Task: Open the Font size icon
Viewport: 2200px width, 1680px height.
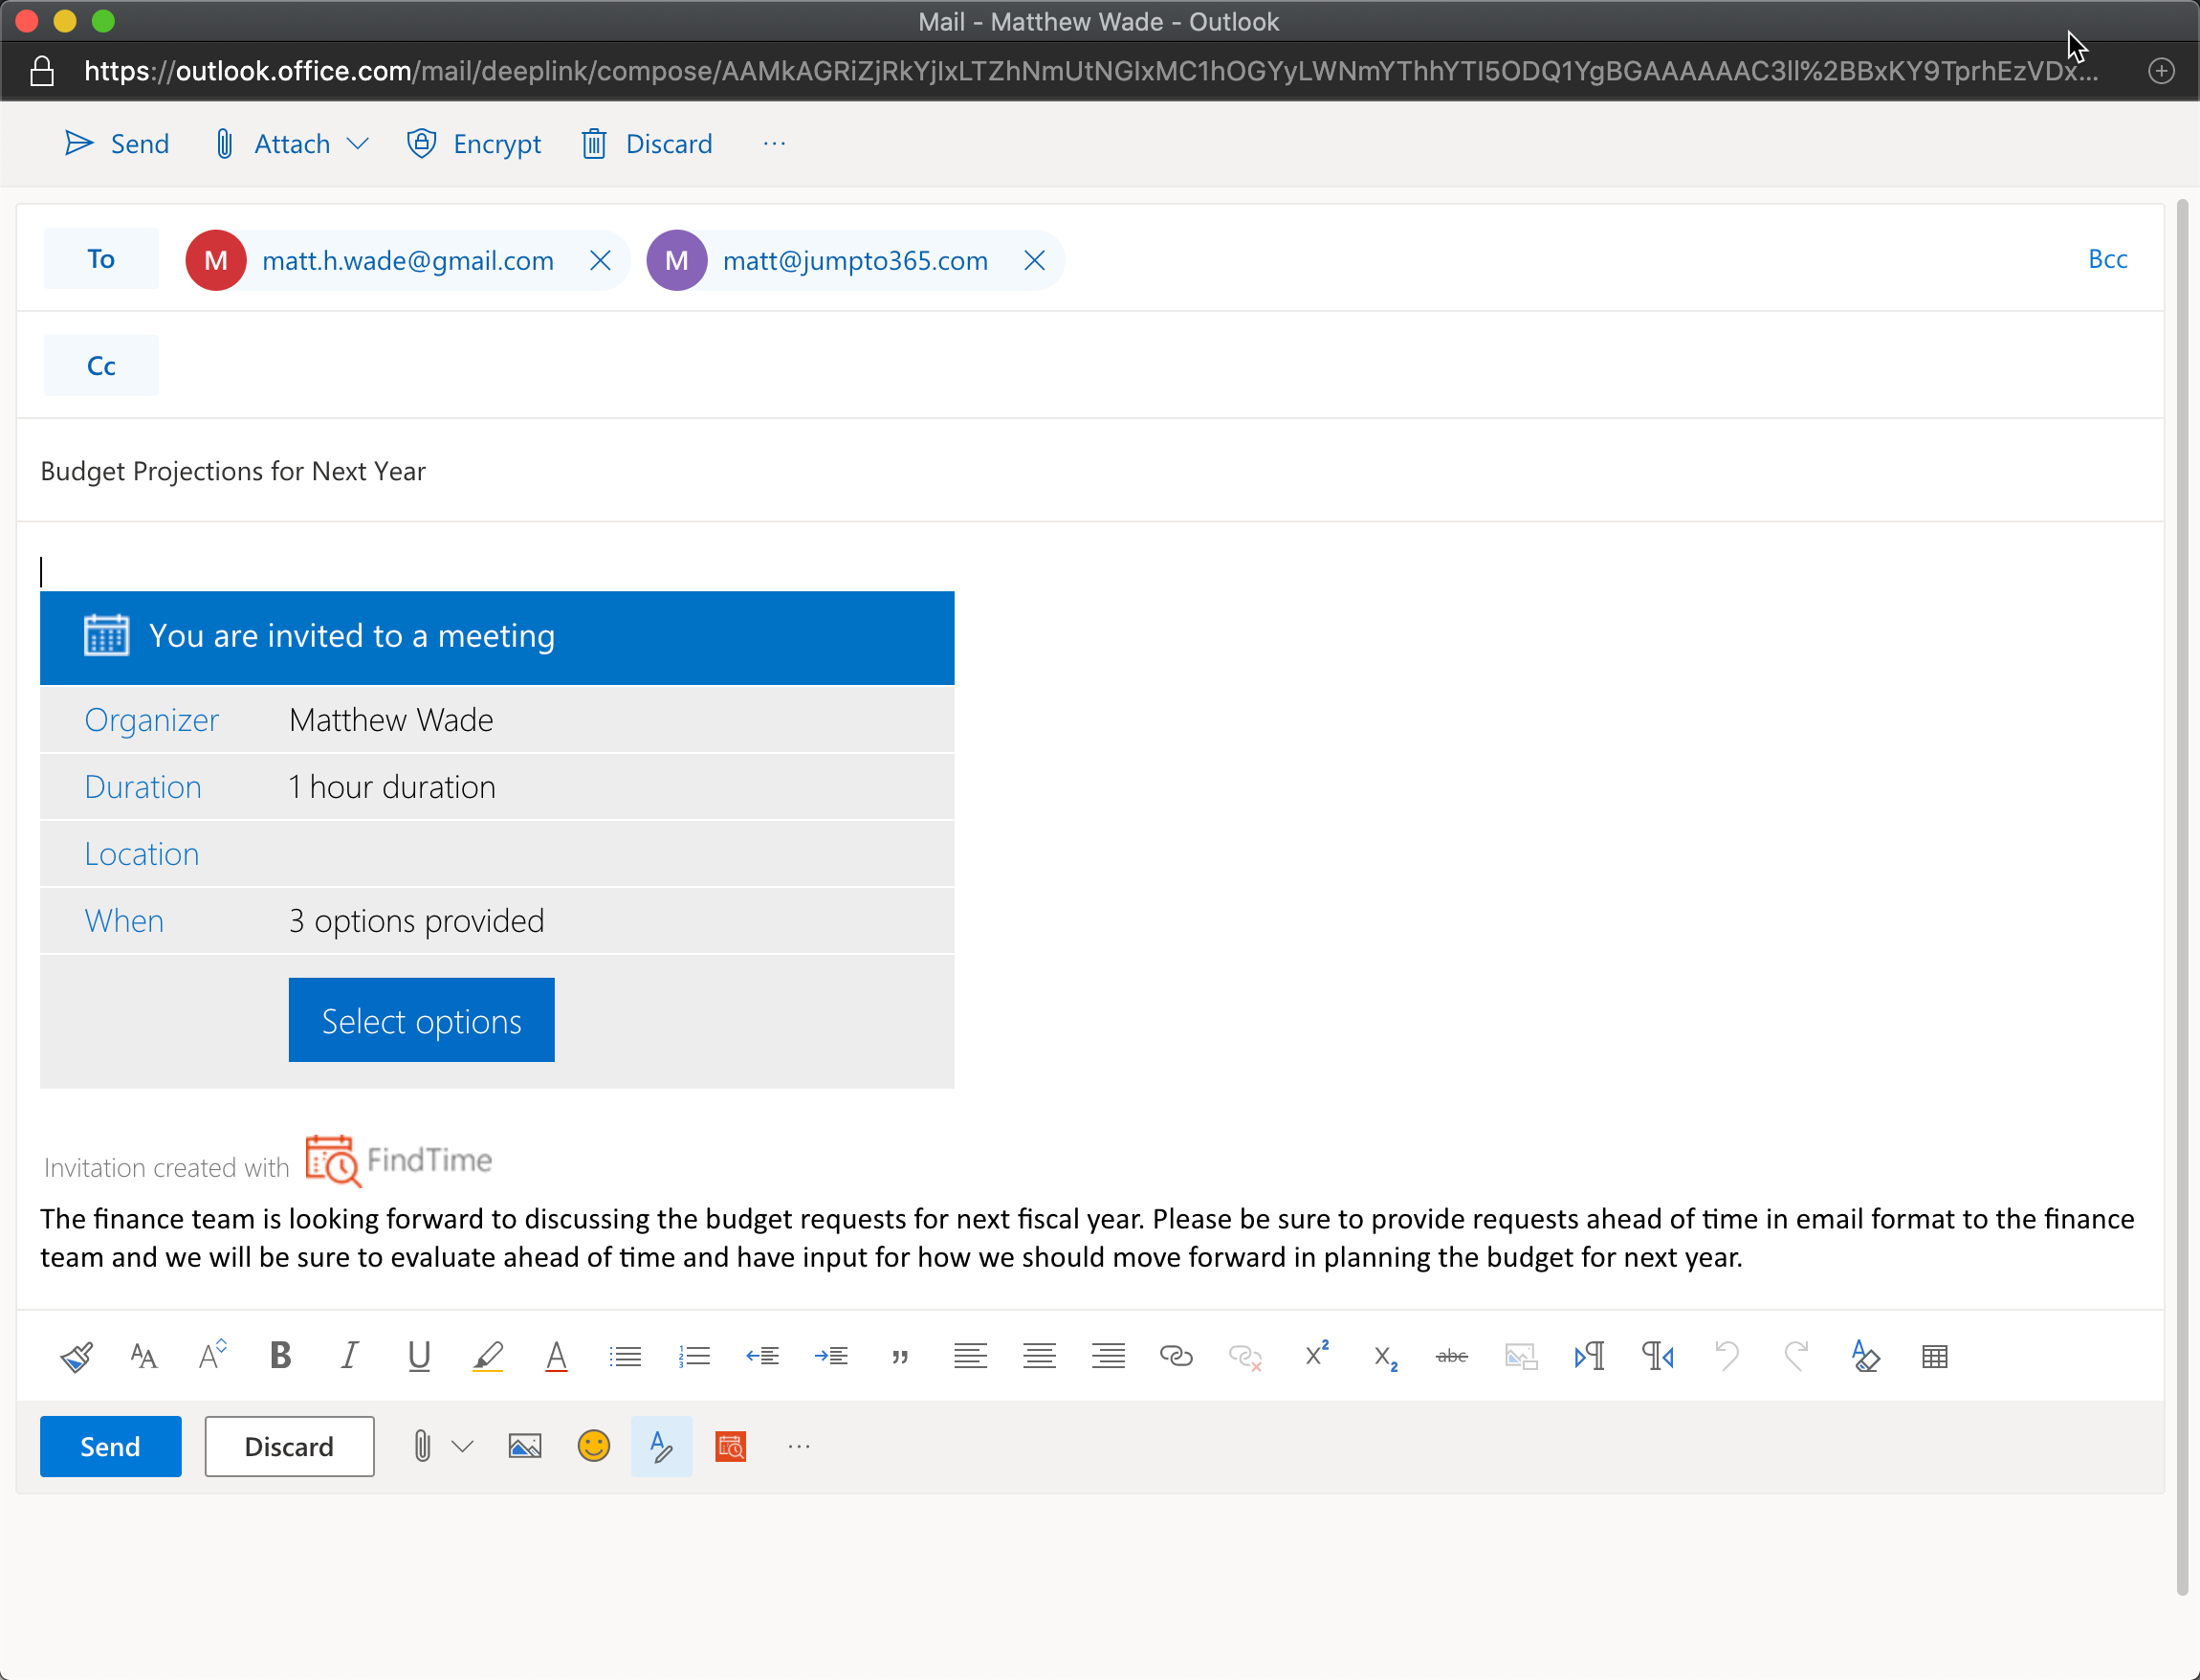Action: coord(212,1356)
